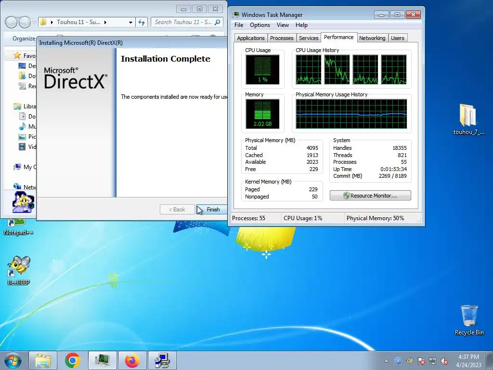Click the Installing Microsoft DirectX title bar
493x370 pixels.
(x=132, y=43)
